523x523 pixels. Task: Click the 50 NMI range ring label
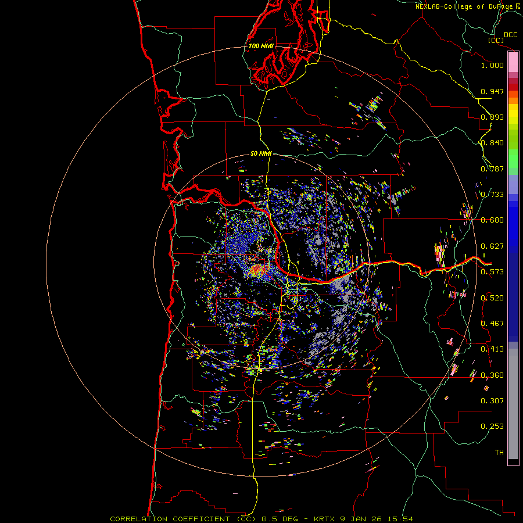coord(261,153)
